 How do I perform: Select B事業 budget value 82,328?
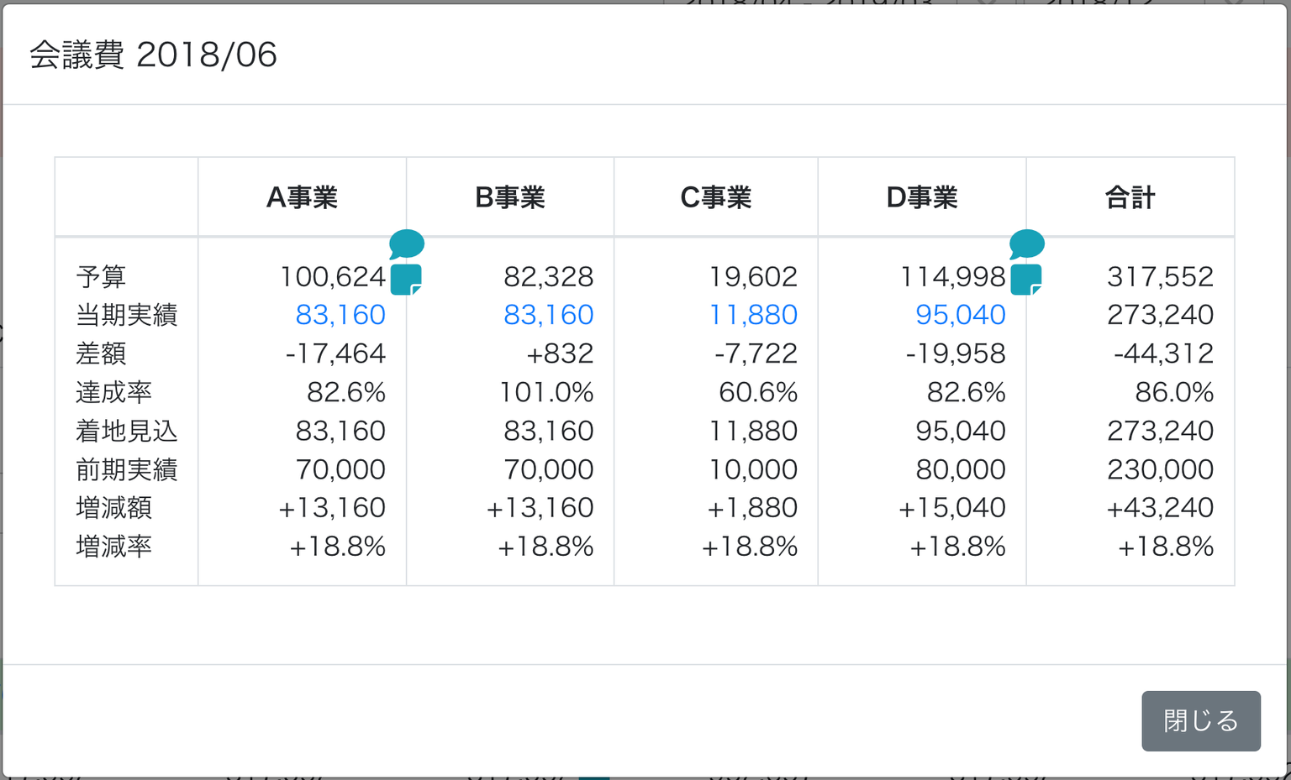click(x=549, y=276)
